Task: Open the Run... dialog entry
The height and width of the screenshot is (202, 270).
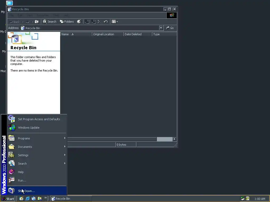Action: click(x=37, y=180)
